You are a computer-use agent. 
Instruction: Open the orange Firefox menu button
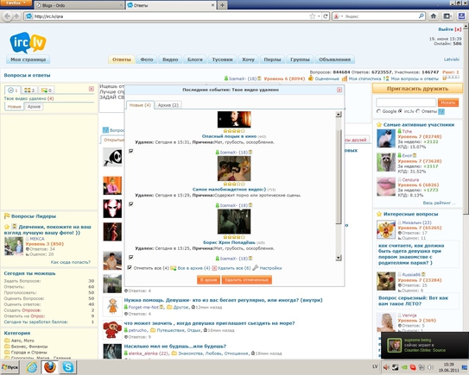(16, 3)
